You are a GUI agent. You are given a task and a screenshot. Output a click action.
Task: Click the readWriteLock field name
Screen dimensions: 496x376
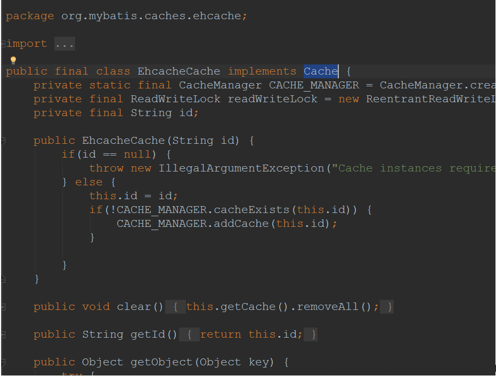pyautogui.click(x=273, y=99)
